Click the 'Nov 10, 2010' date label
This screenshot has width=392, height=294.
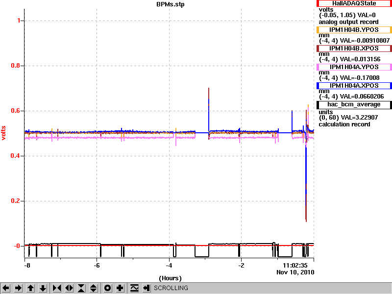(295, 272)
